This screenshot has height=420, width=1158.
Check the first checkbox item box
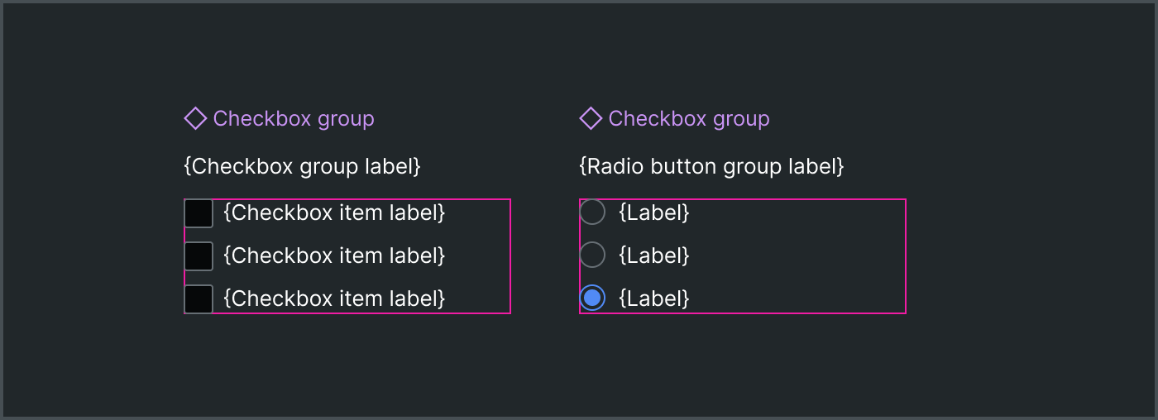pos(199,213)
